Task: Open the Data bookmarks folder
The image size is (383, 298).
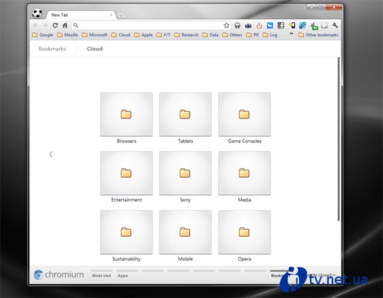Action: pos(211,35)
